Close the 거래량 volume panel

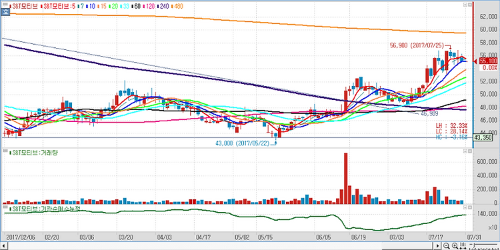coord(470,152)
